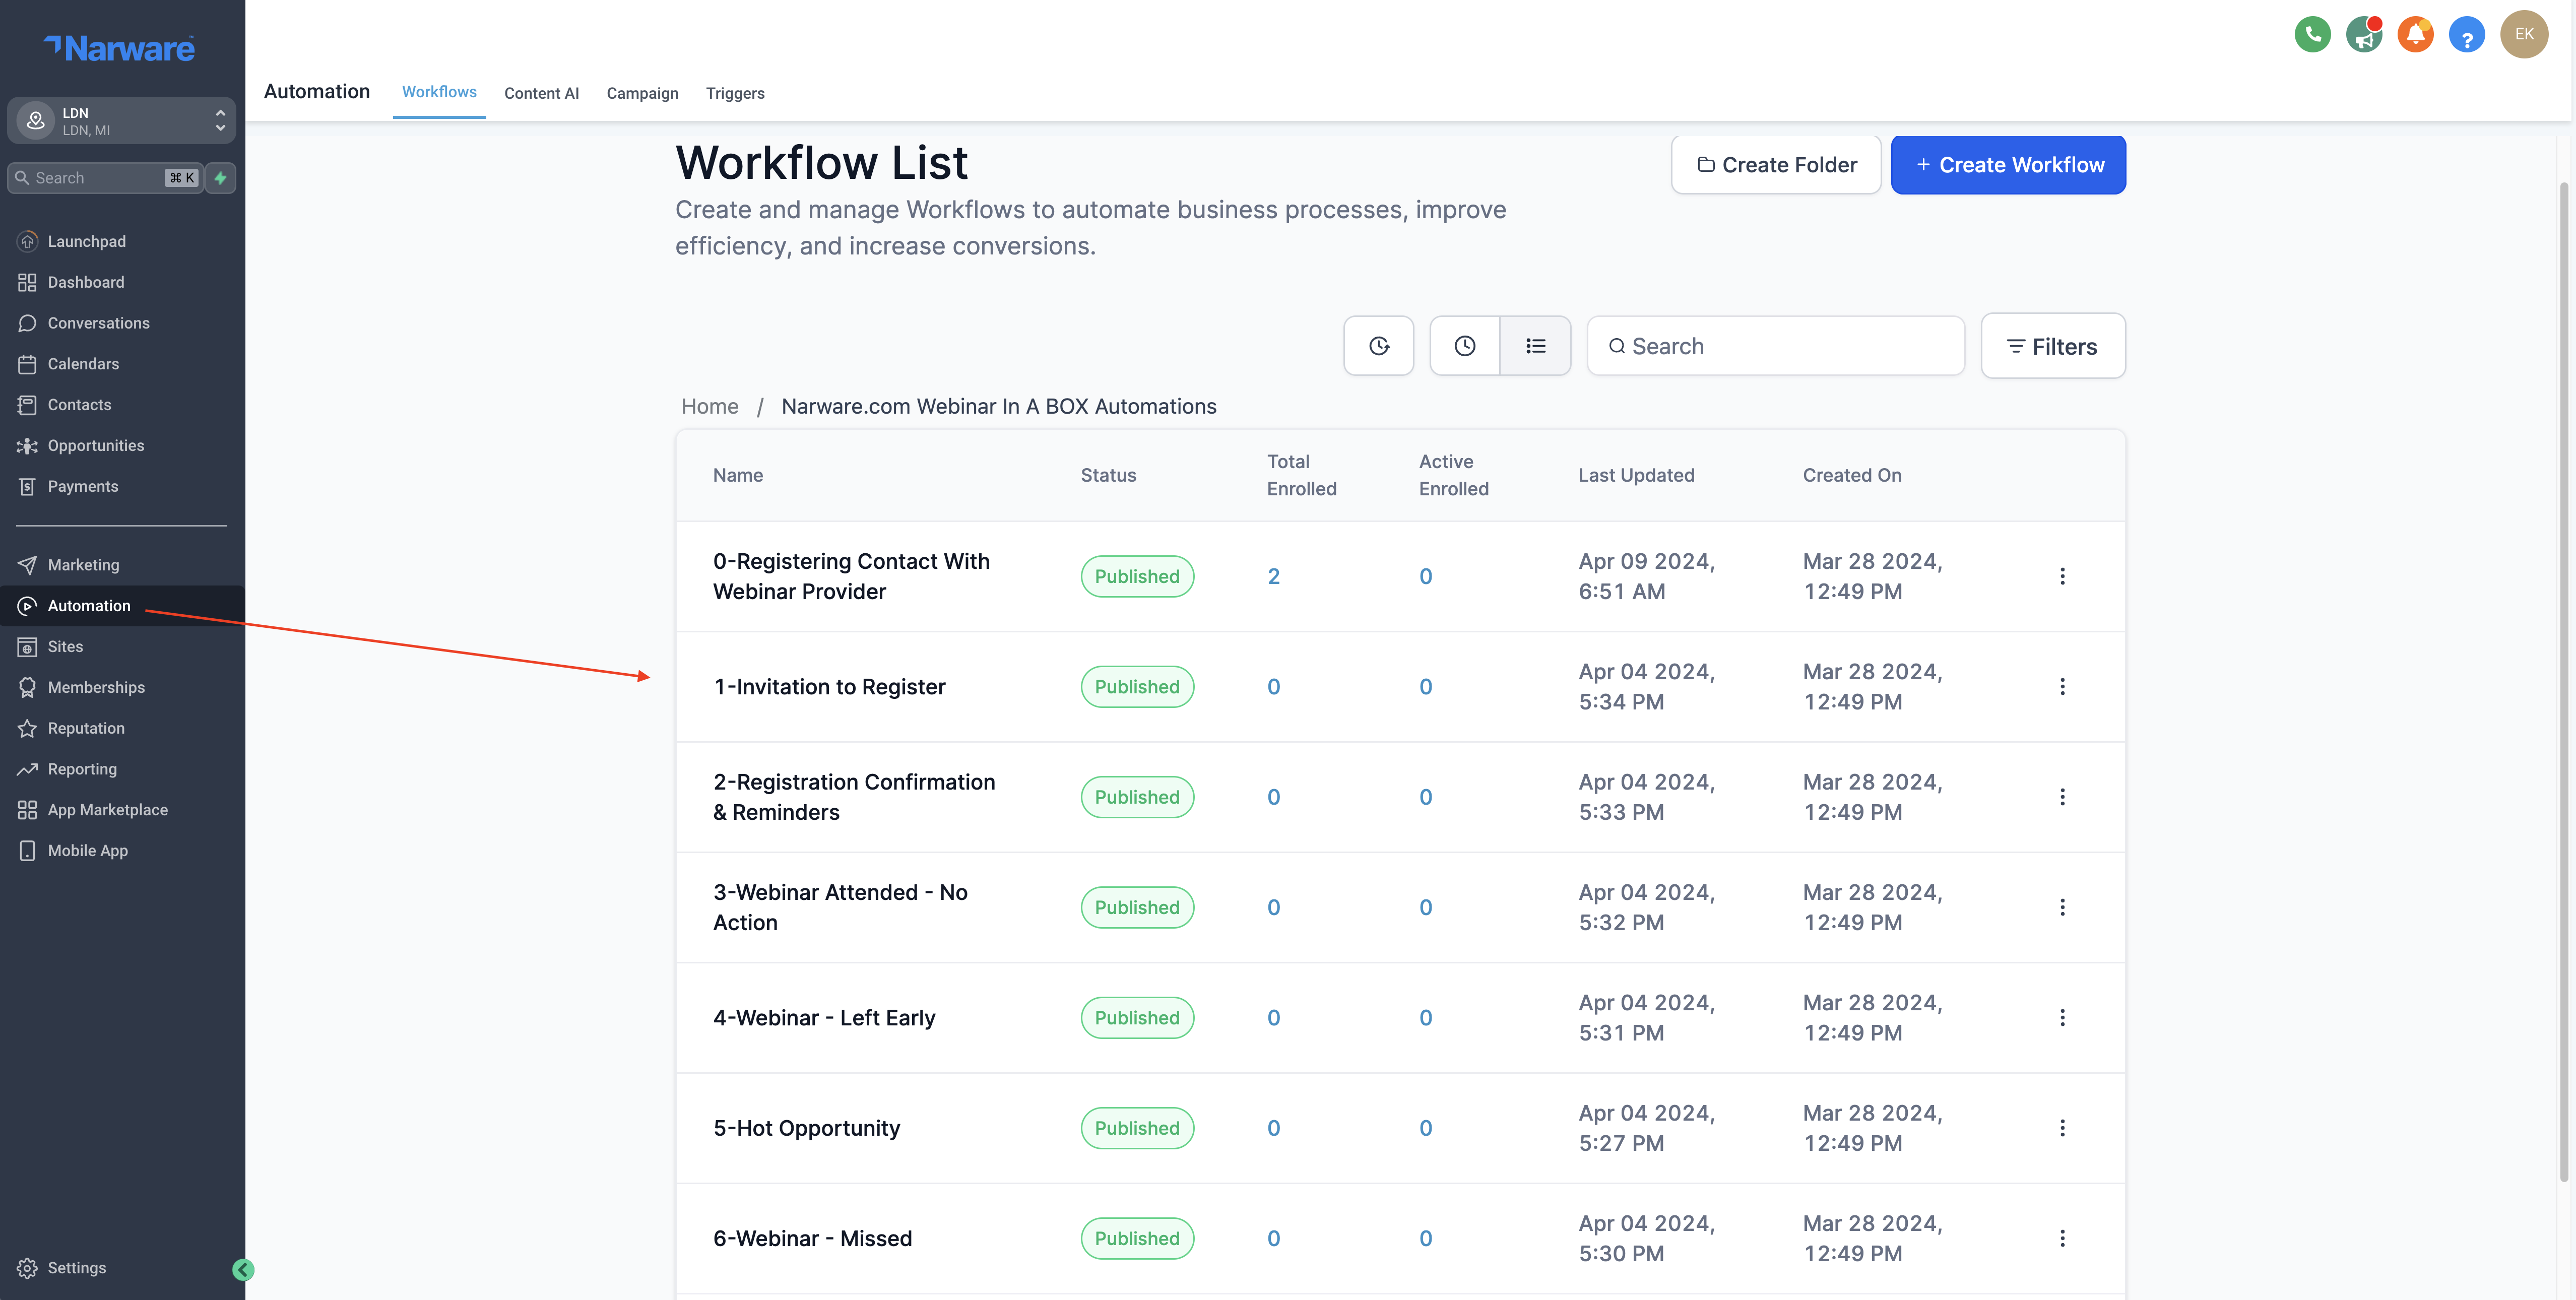Open the orange notifications bell
The width and height of the screenshot is (2576, 1300).
(x=2415, y=35)
